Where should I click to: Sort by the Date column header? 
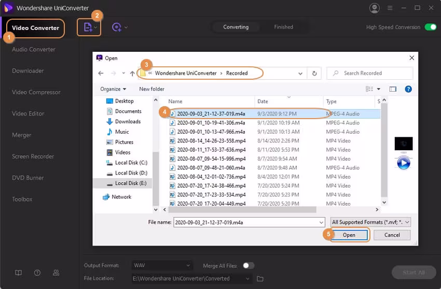click(x=263, y=102)
